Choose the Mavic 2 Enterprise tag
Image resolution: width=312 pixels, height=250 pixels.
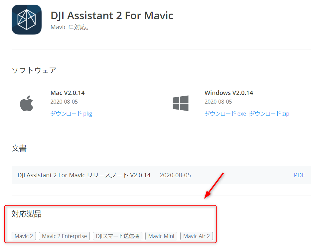(65, 236)
